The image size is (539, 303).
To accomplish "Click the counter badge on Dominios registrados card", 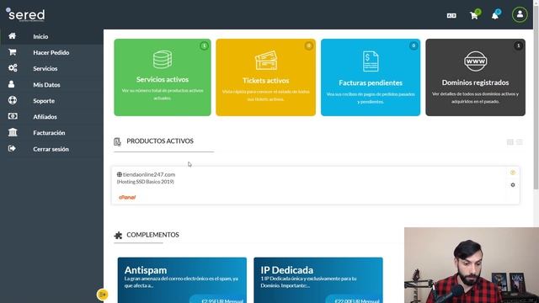I will (519, 45).
